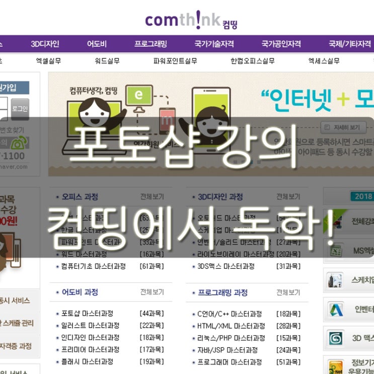Open 프리미어 마스터과정 course
This screenshot has width=374, height=374.
(x=90, y=350)
